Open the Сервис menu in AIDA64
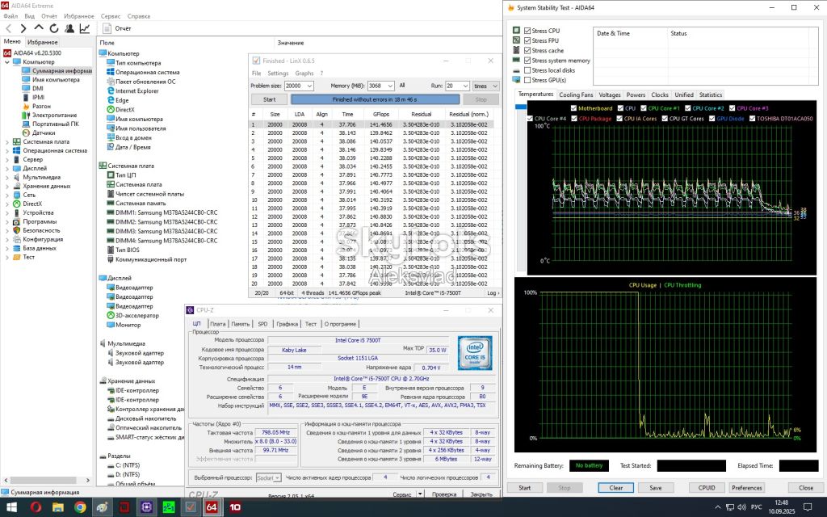Image resolution: width=827 pixels, height=517 pixels. click(110, 16)
